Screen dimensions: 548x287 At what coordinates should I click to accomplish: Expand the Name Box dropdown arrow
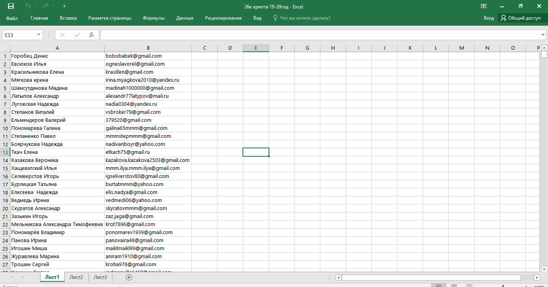click(39, 35)
